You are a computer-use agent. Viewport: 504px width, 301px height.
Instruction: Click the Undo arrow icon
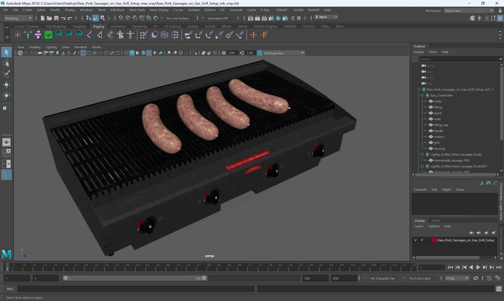click(x=63, y=18)
